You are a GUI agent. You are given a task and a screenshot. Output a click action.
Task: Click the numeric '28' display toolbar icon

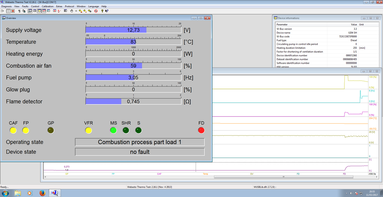click(x=35, y=11)
